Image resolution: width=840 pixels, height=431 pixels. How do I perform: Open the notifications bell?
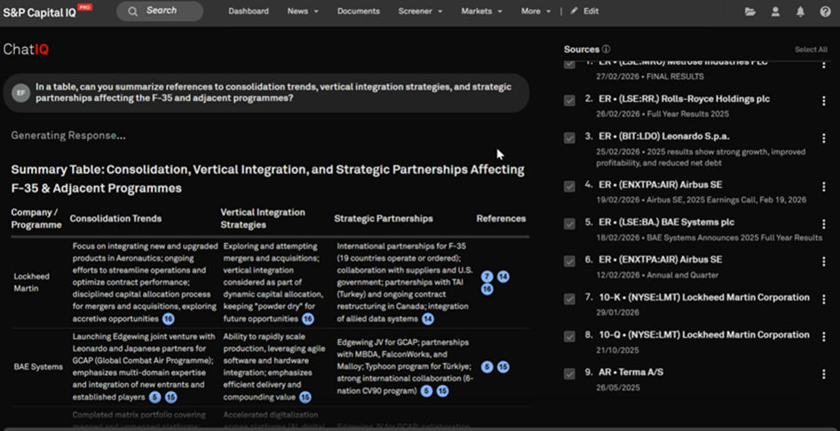[x=800, y=12]
